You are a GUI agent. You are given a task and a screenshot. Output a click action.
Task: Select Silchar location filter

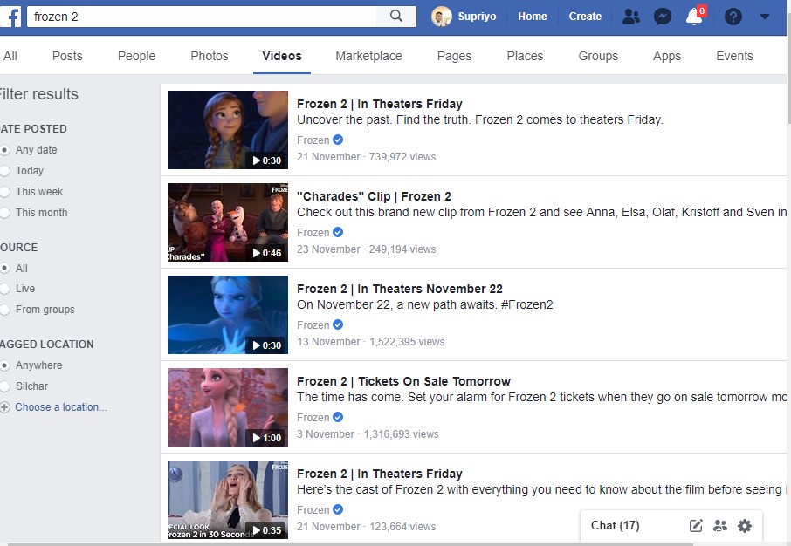click(4, 386)
